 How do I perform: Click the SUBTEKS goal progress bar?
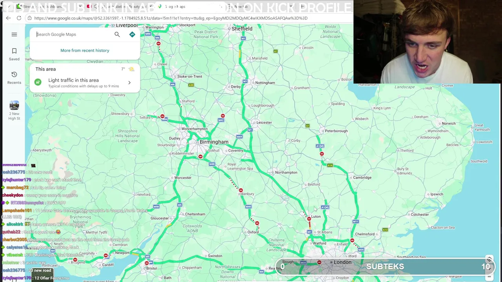click(x=386, y=267)
